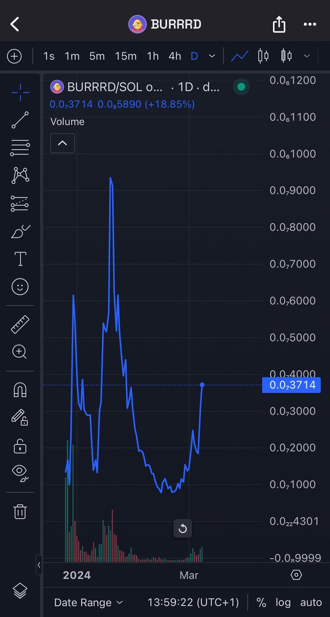Expand the chart style dropdown arrow
330x617 pixels.
307,56
